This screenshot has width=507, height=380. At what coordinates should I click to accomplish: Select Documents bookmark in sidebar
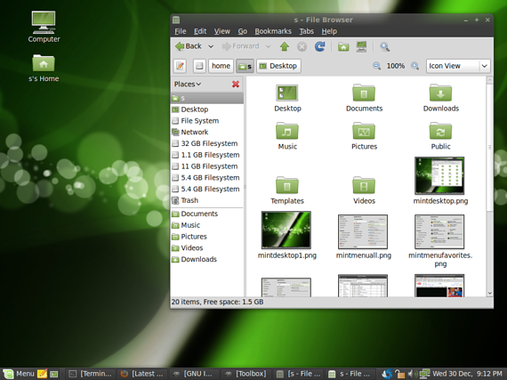point(207,214)
